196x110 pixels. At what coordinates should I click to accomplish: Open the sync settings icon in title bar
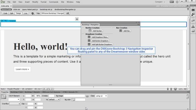172,2
